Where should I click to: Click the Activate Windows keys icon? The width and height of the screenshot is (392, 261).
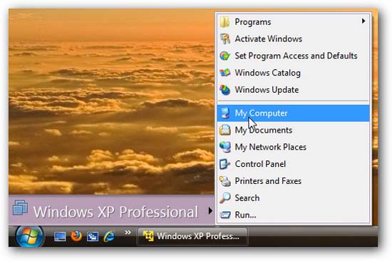(225, 39)
